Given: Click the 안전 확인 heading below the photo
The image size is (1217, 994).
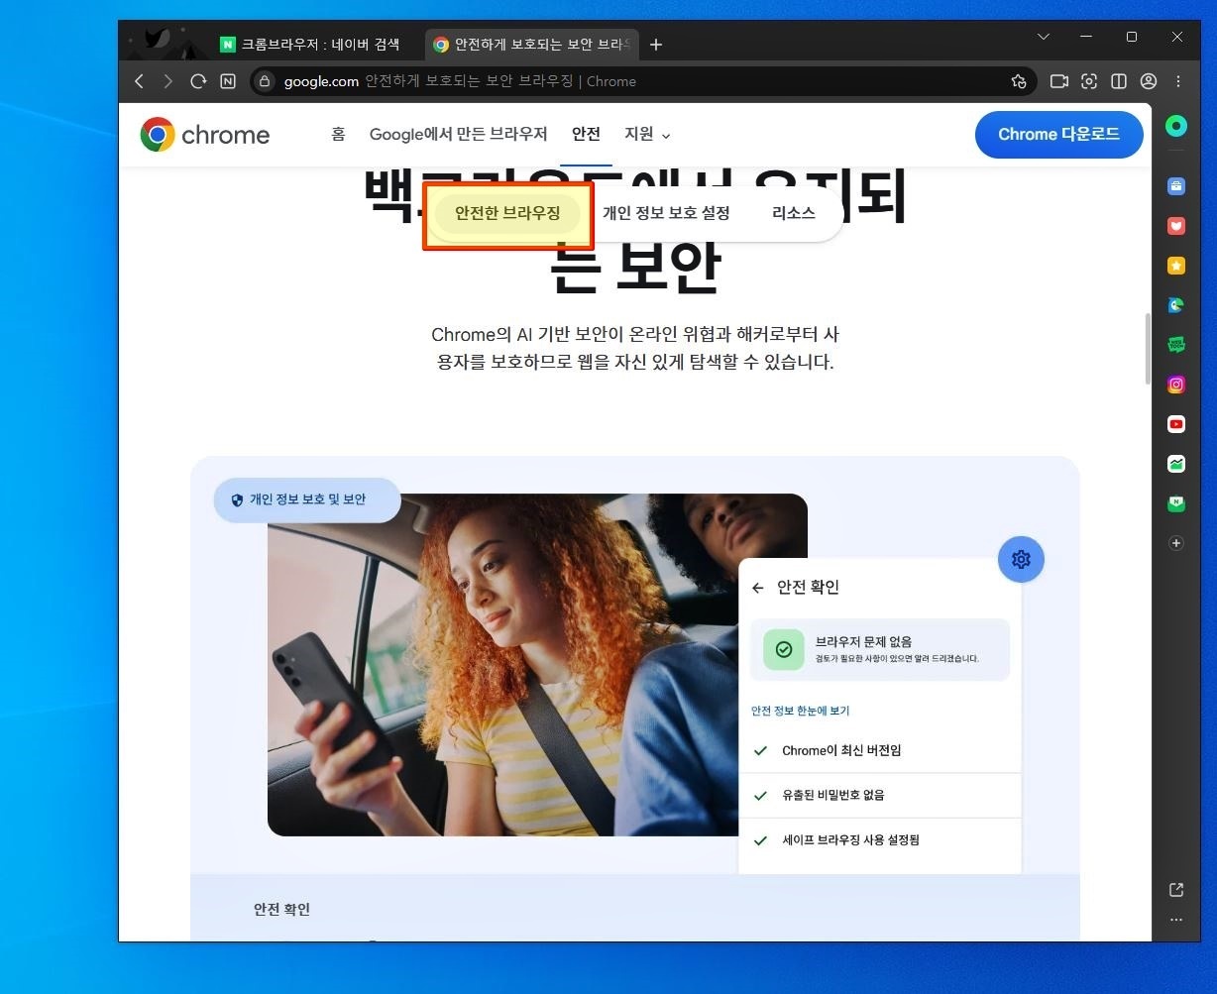Looking at the screenshot, I should pyautogui.click(x=281, y=909).
